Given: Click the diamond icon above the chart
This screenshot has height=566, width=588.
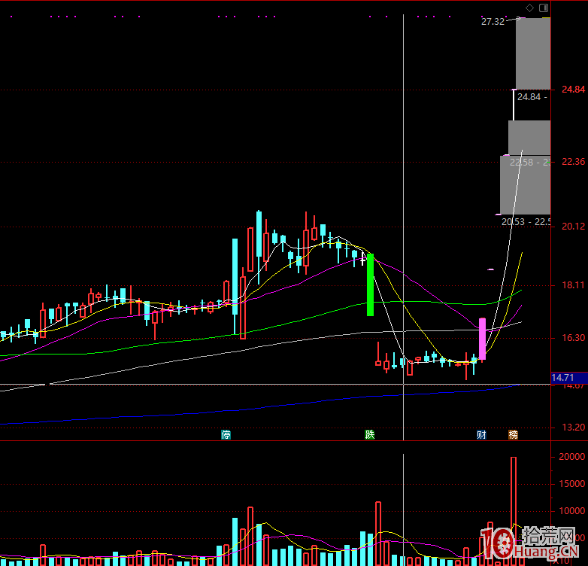Looking at the screenshot, I should 529,8.
